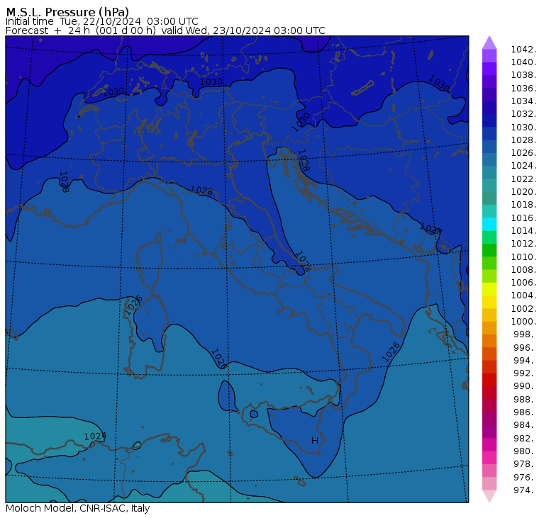Click the H high-pressure marker over Sicily
The image size is (539, 518).
314,440
